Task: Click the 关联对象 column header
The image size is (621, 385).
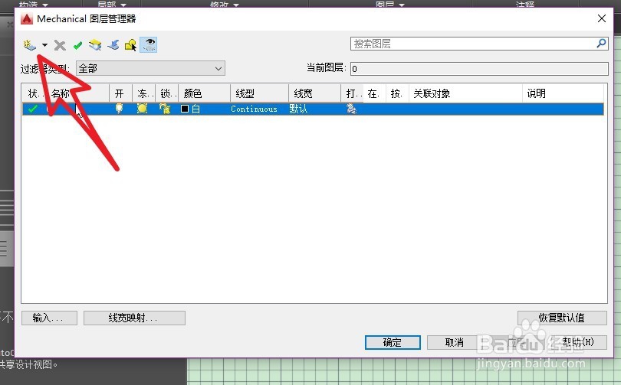Action: [466, 93]
